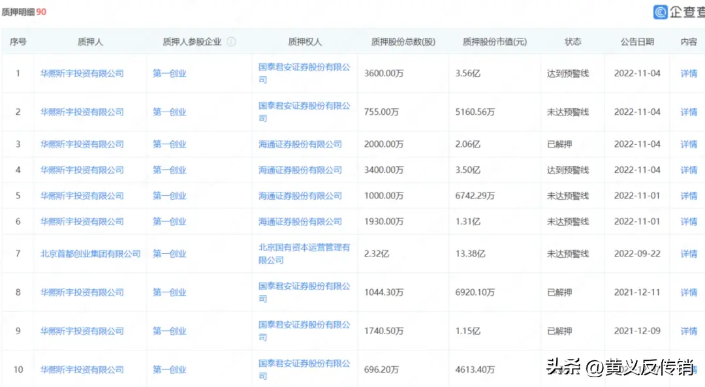Select the 1740.50万 shares cell
705x387 pixels.
coord(384,331)
